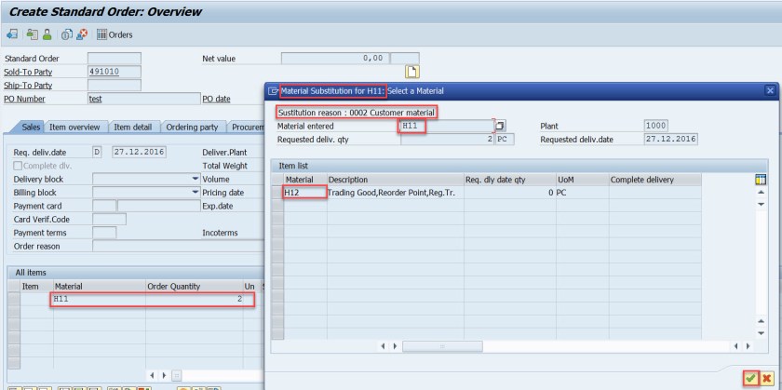Click the Payment terms input field

104,233
